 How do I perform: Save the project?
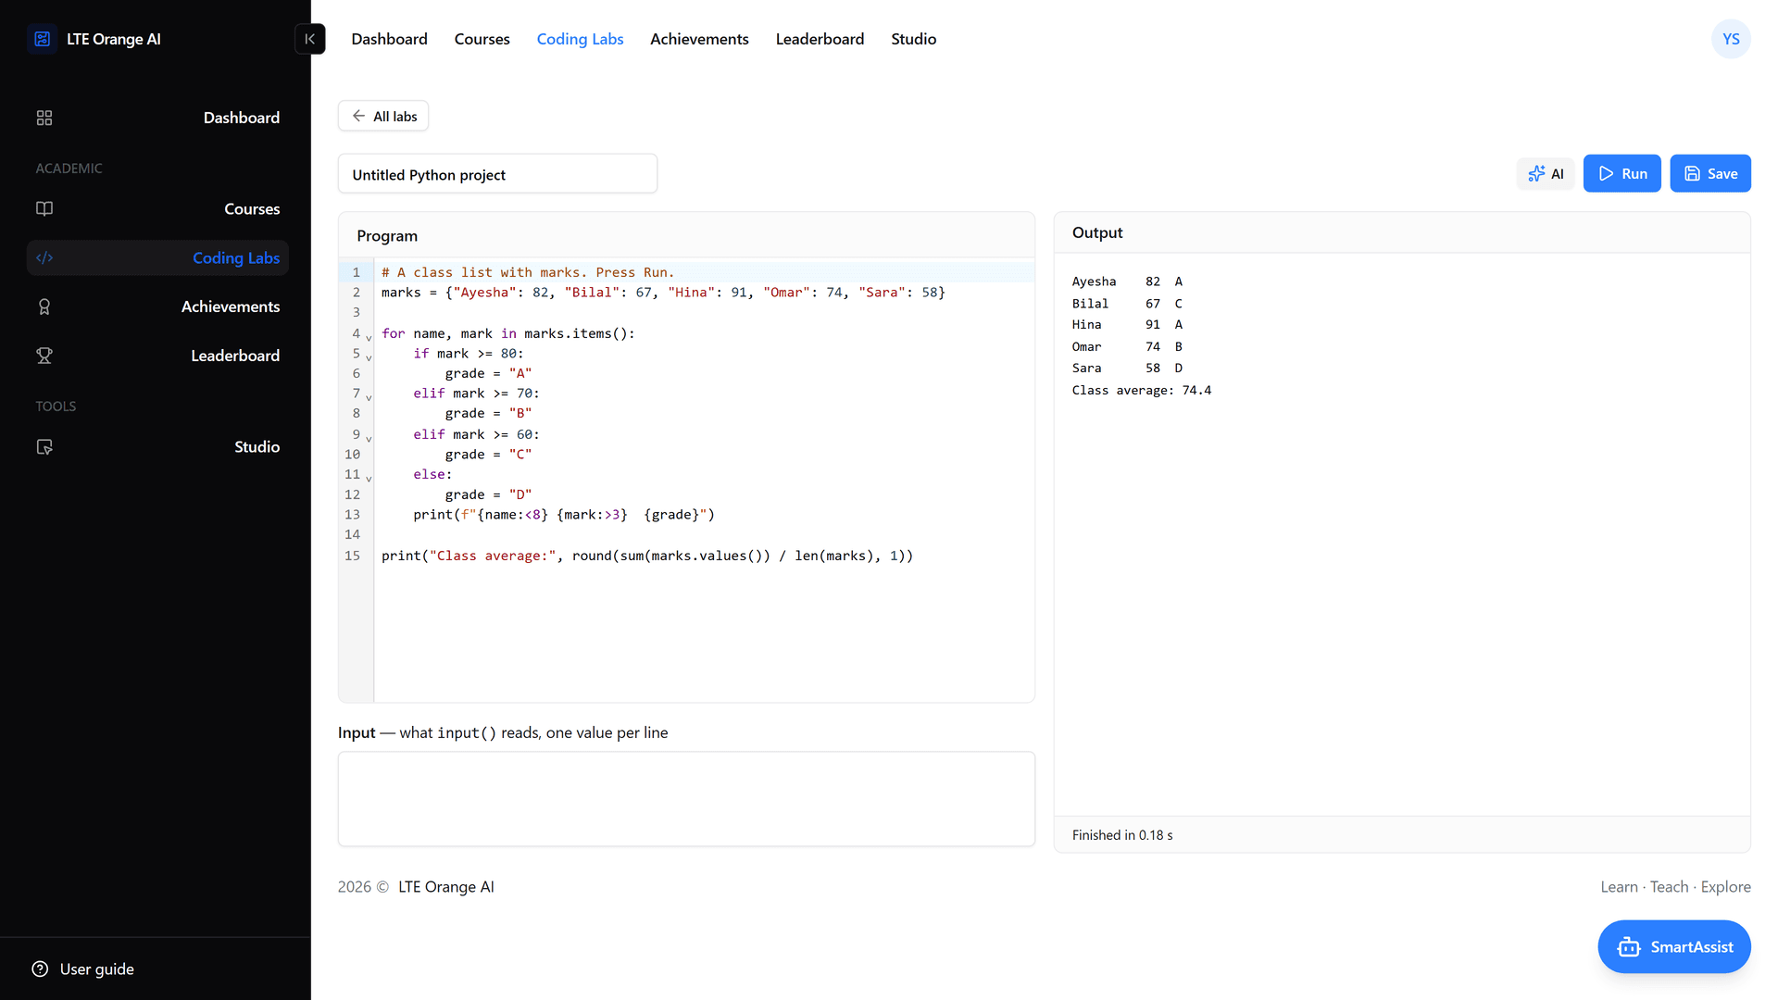click(1709, 173)
